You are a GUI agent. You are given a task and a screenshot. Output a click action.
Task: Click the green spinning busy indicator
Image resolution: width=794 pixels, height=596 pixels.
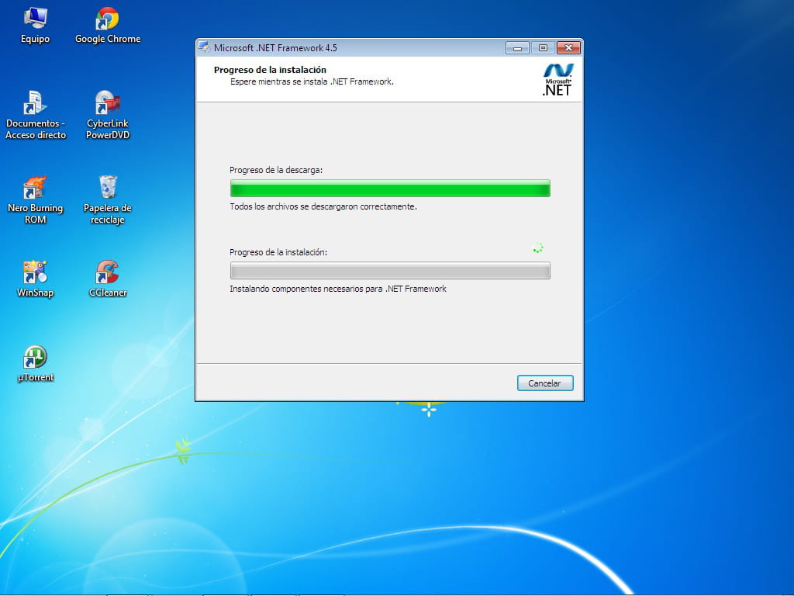point(538,248)
